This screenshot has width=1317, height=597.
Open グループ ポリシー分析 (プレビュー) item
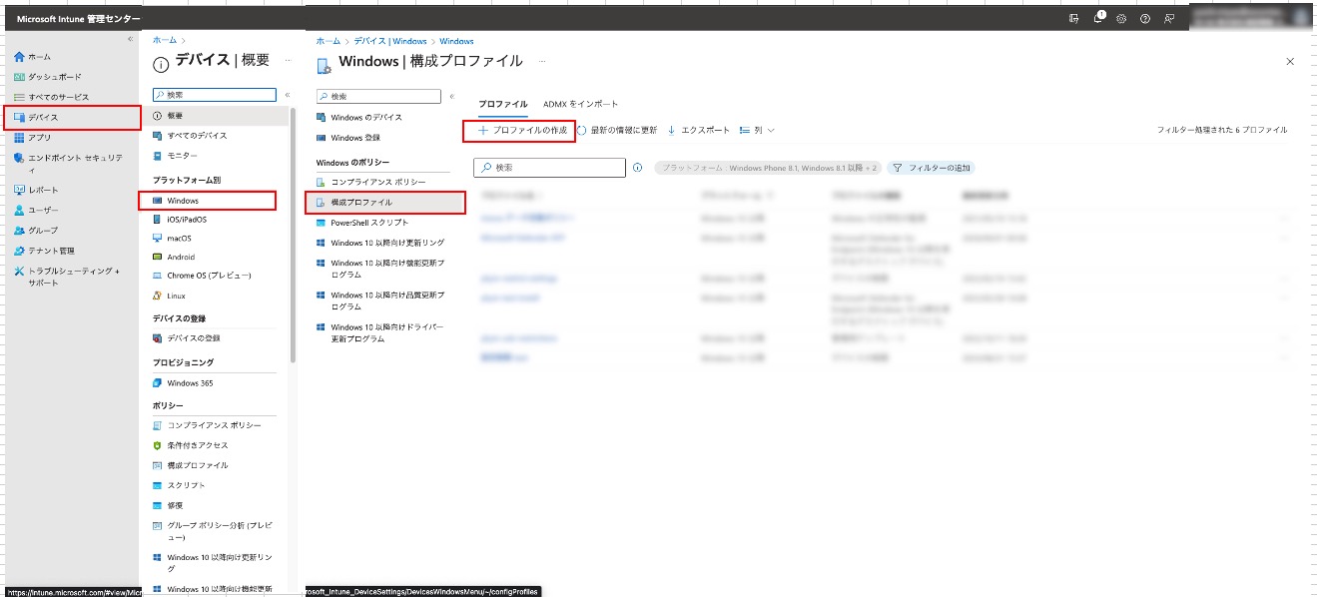[213, 531]
